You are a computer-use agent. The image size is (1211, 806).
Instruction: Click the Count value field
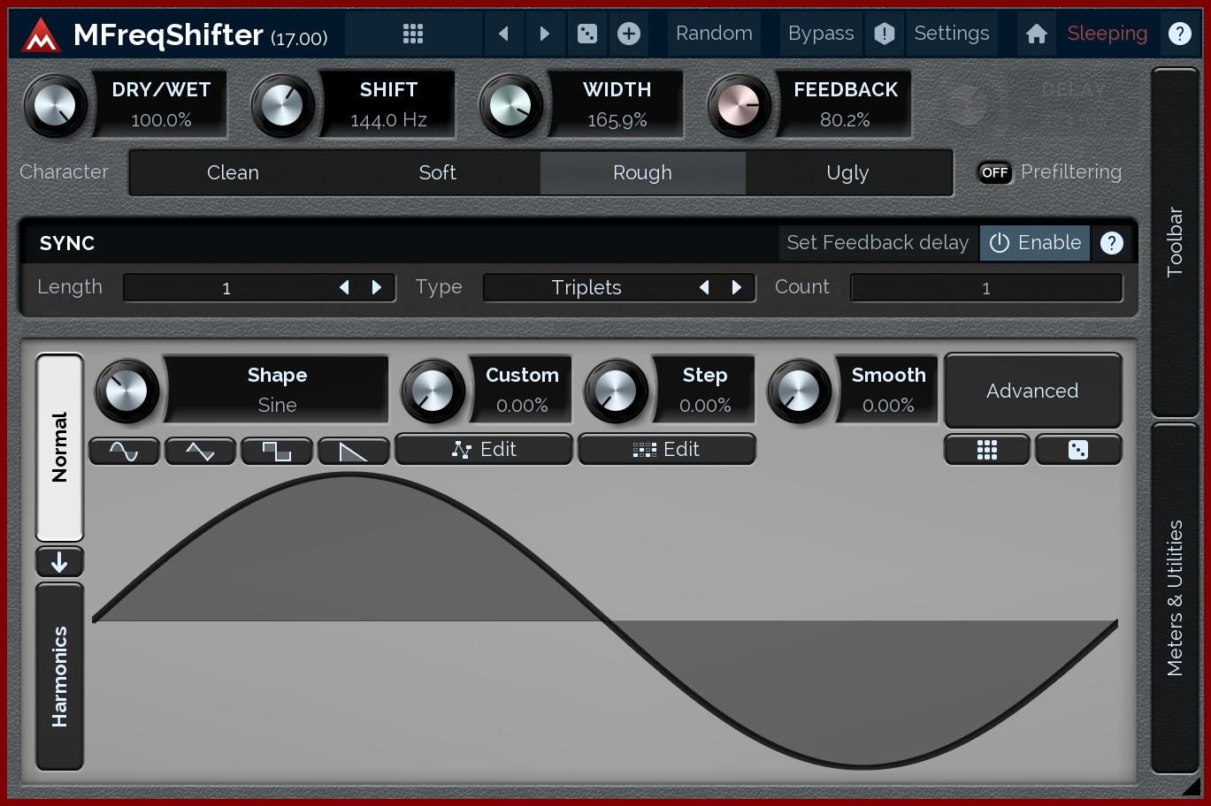[985, 288]
